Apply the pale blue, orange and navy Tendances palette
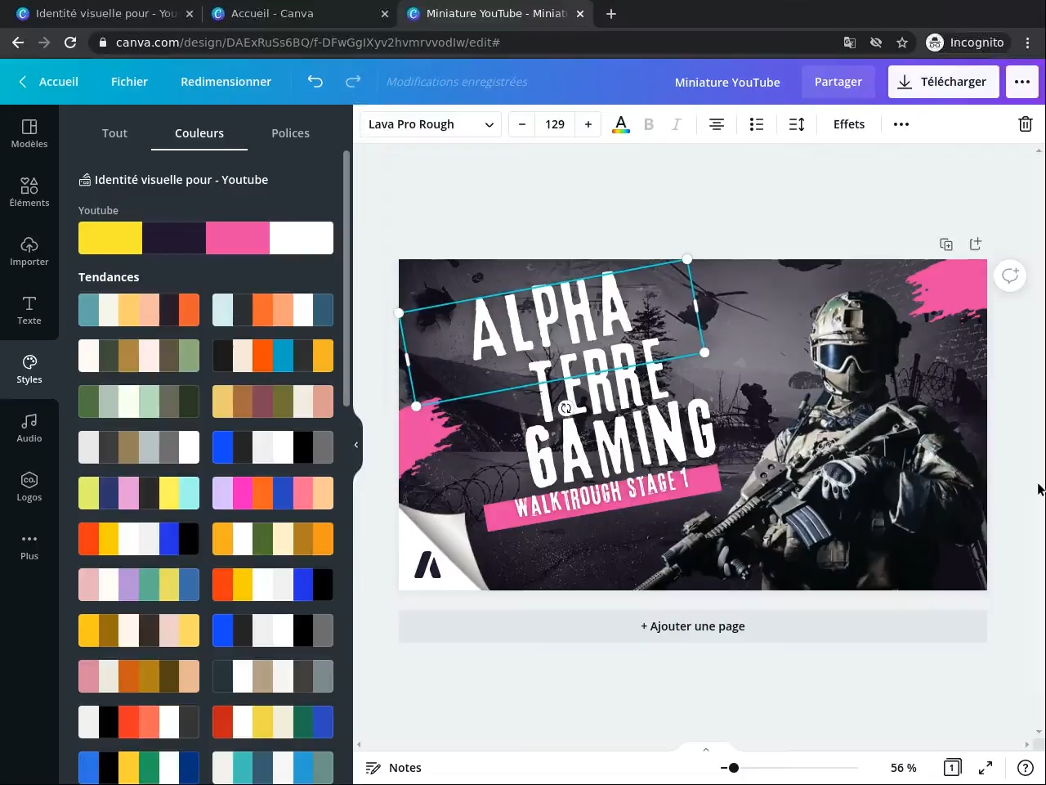The width and height of the screenshot is (1046, 785). [273, 310]
